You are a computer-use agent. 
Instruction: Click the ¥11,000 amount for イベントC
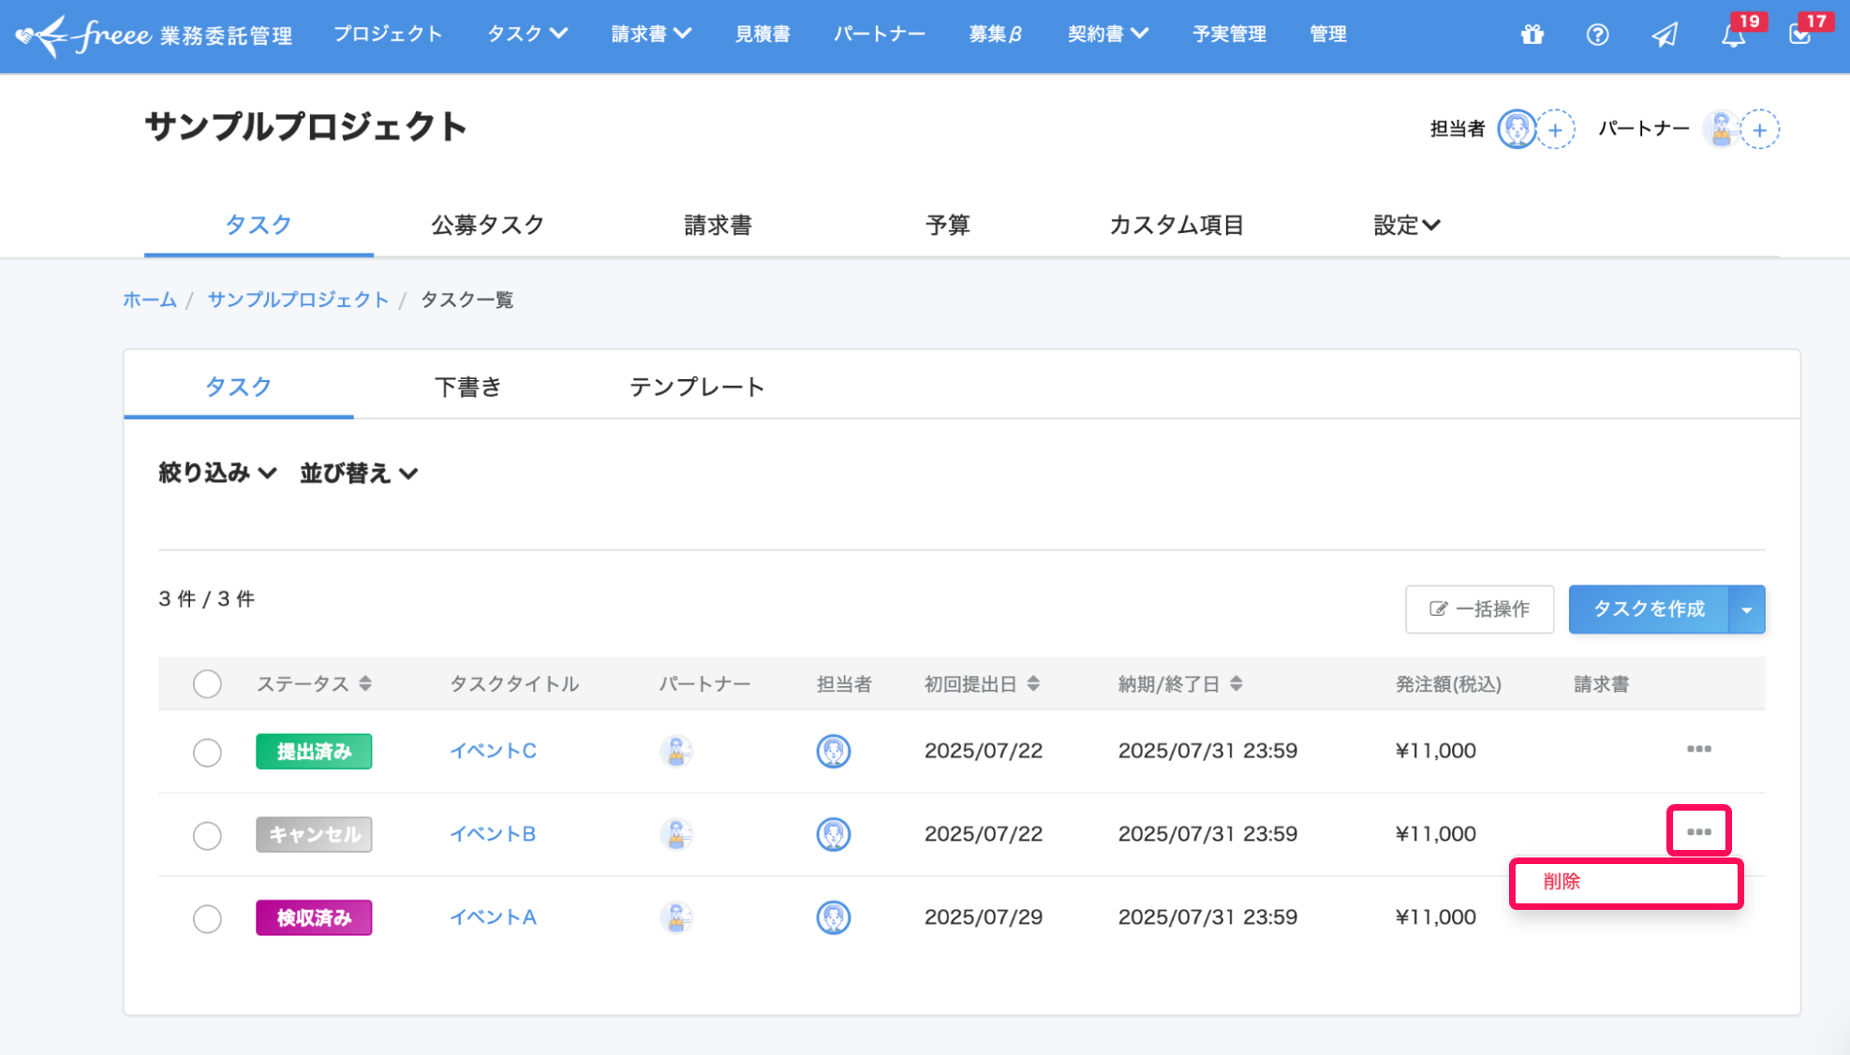[x=1436, y=751]
